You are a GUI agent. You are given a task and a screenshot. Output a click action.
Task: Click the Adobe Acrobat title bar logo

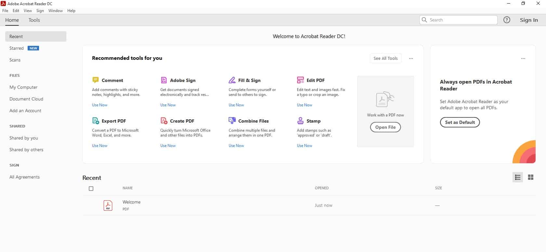[3, 4]
